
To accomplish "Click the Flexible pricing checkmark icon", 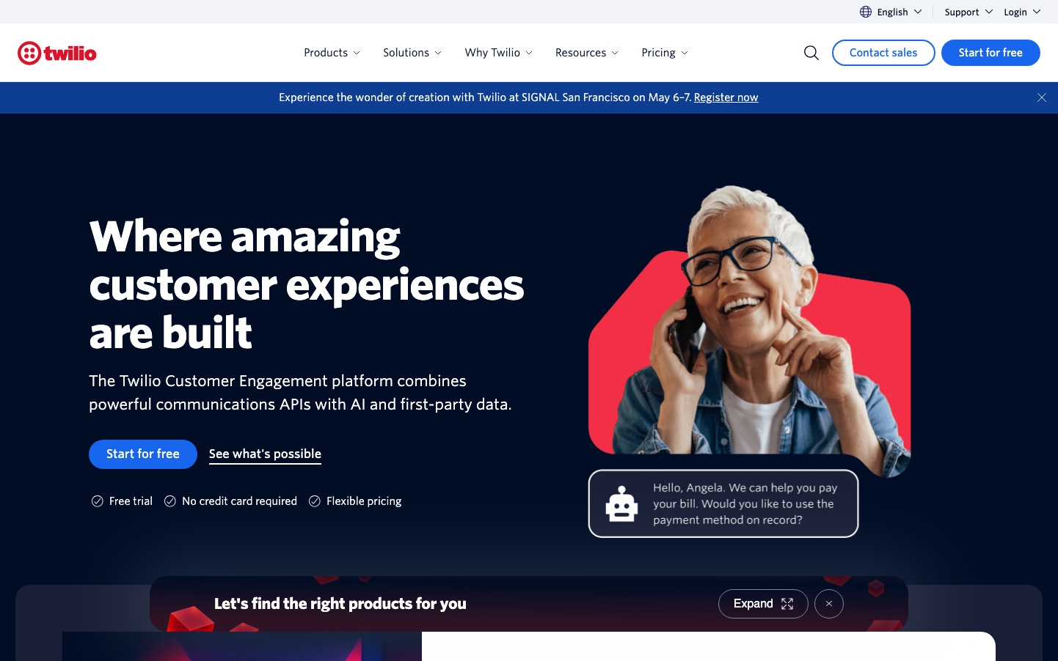I will coord(315,501).
